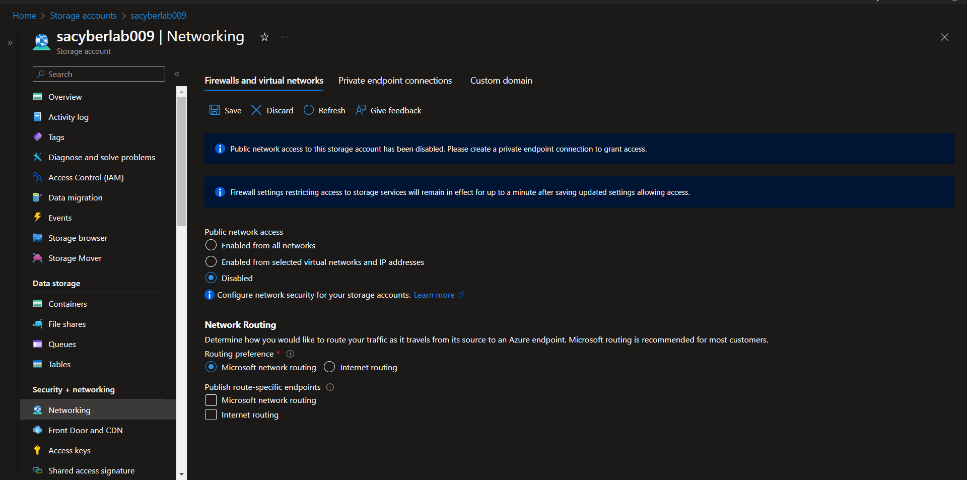This screenshot has width=967, height=480.
Task: Click the sidebar scroll up arrow
Action: (181, 92)
